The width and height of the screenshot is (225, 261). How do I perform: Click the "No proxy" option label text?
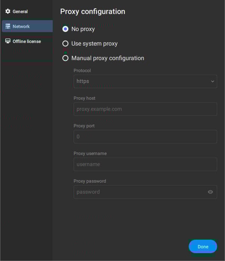click(x=83, y=29)
